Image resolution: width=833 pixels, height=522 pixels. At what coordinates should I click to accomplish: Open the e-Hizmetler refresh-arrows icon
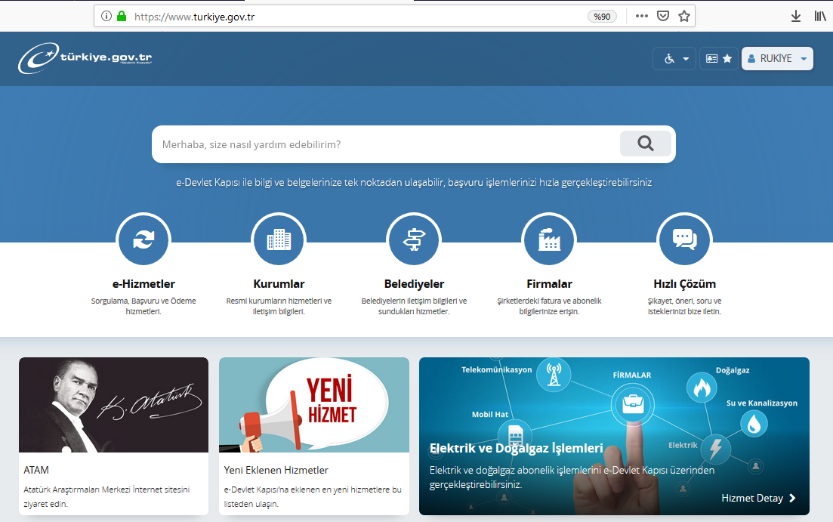(143, 239)
